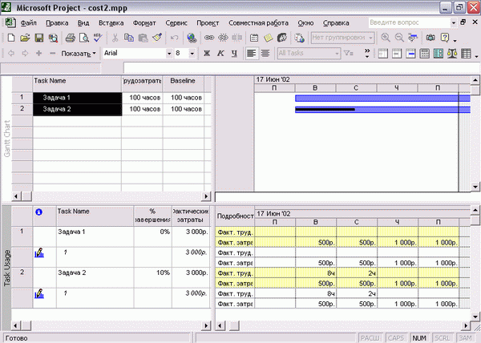Click the Undo arrow icon
The image size is (481, 343).
pos(174,38)
